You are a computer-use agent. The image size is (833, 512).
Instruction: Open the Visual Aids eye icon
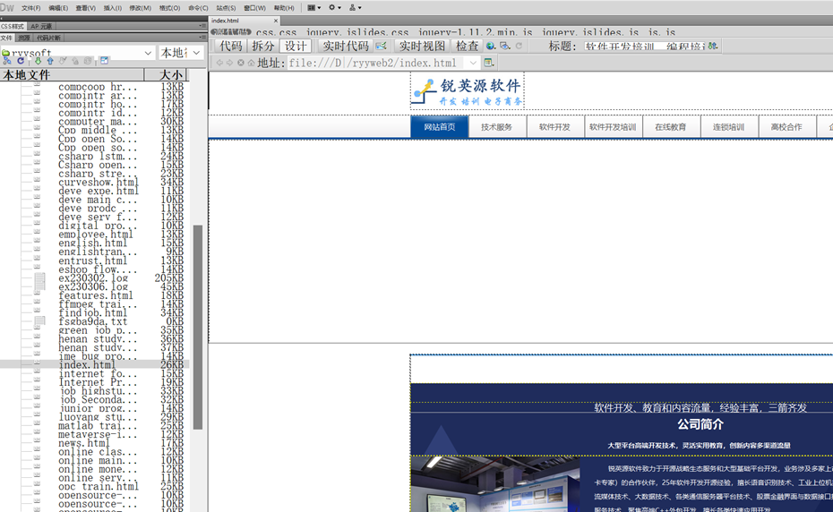pos(505,47)
